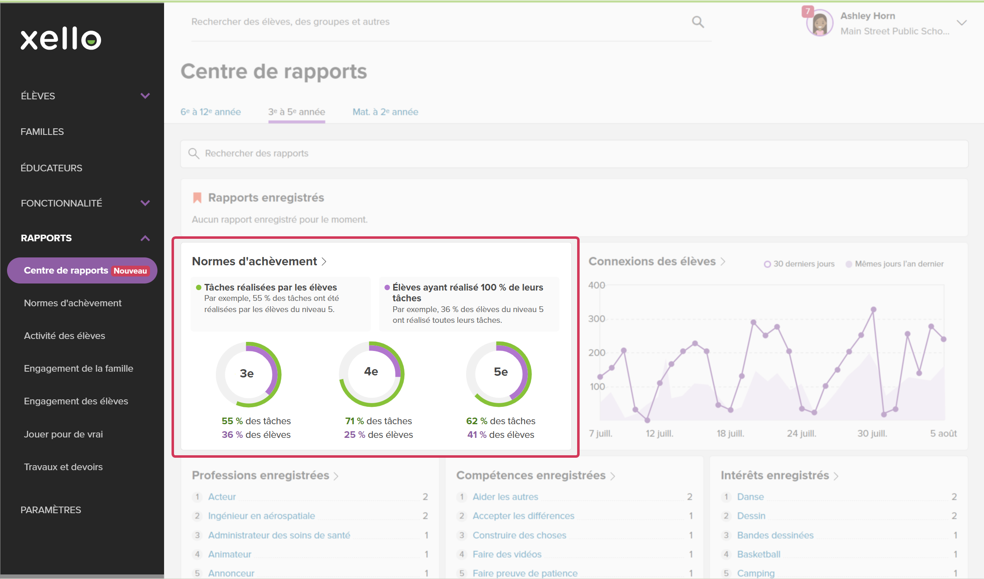Click the 5e grade donut chart
Image resolution: width=984 pixels, height=579 pixels.
pos(499,374)
